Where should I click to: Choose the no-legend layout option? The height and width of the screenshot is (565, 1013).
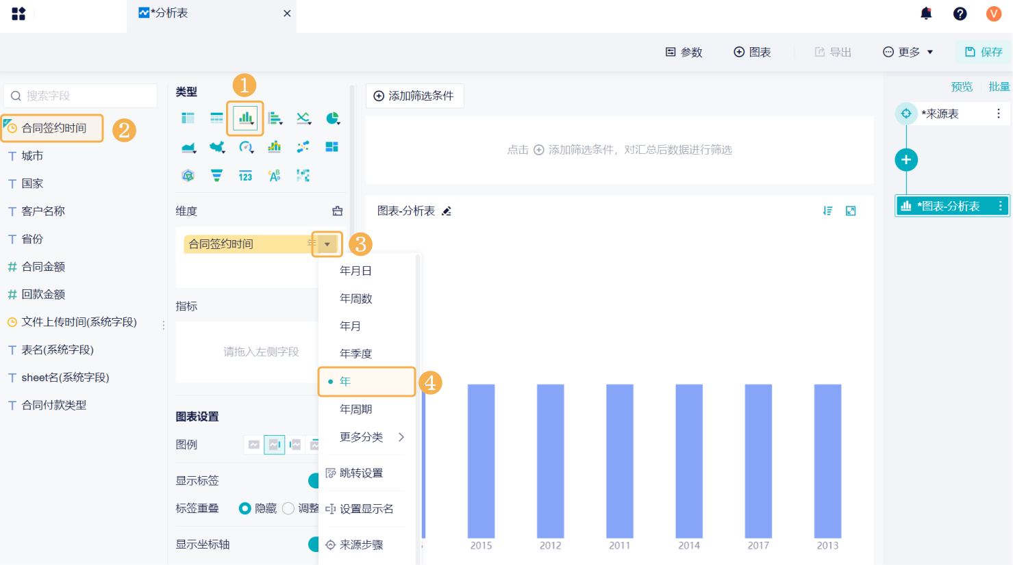254,445
